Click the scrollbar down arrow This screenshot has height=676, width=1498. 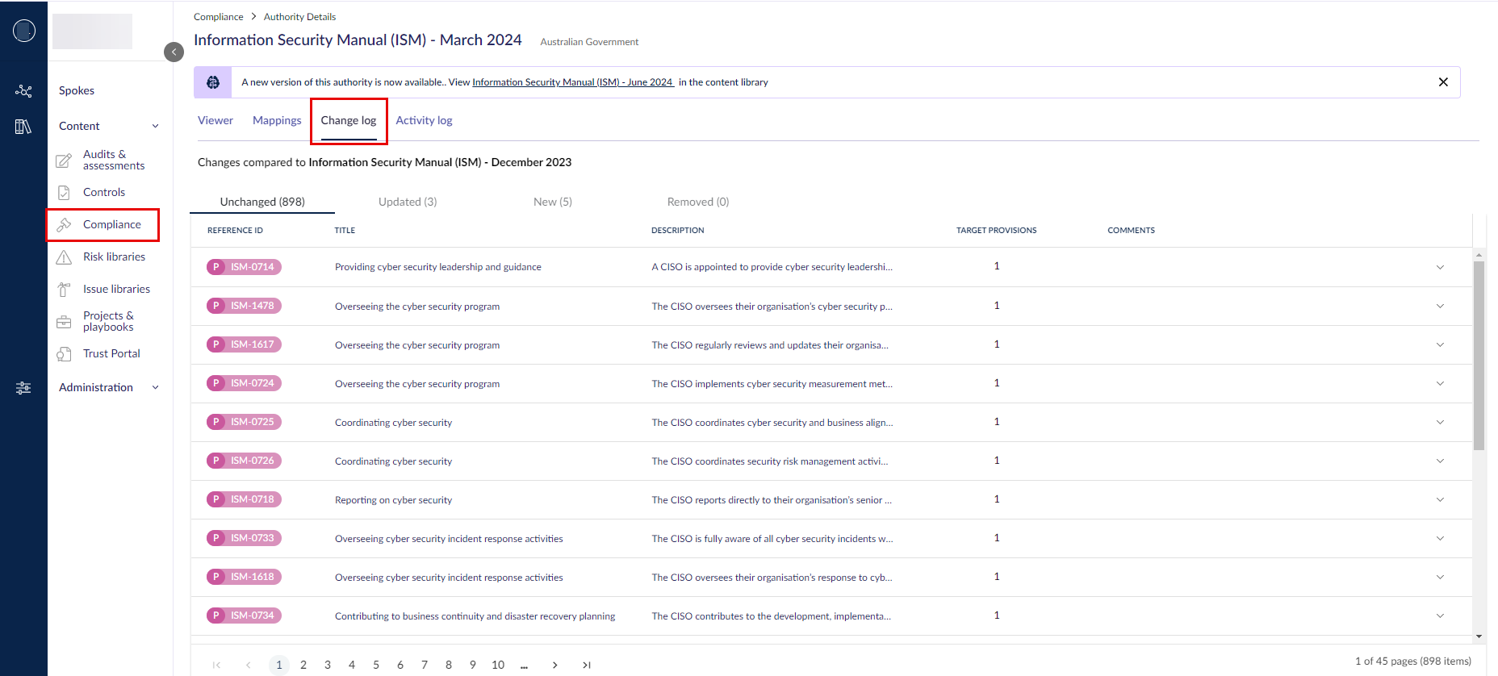[1479, 636]
